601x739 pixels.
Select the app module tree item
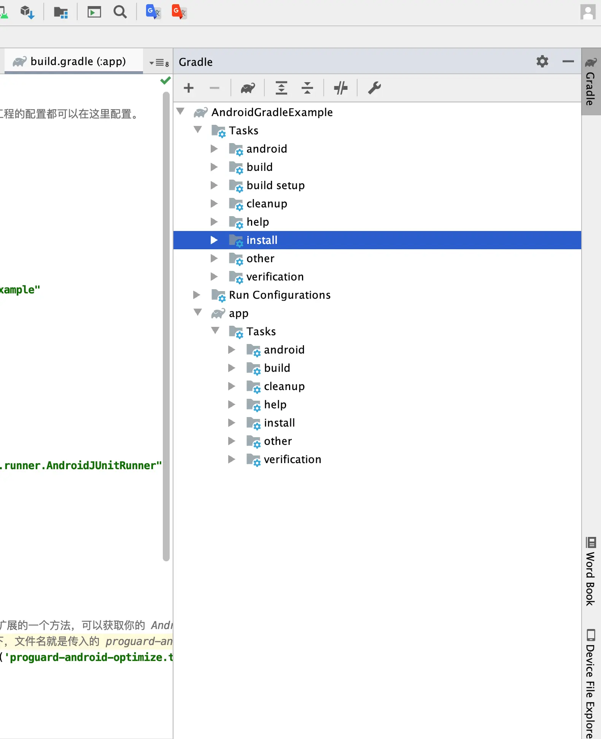[377, 313]
